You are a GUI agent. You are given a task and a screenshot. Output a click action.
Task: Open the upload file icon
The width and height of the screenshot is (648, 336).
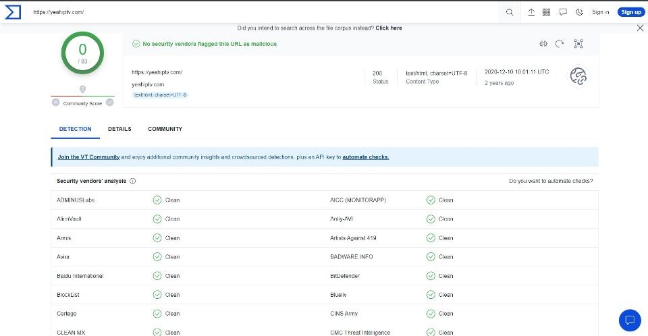(x=531, y=12)
